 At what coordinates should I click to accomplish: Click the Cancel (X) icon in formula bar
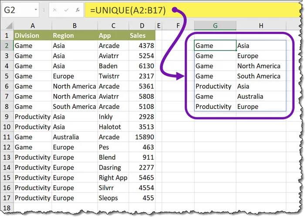coord(55,10)
